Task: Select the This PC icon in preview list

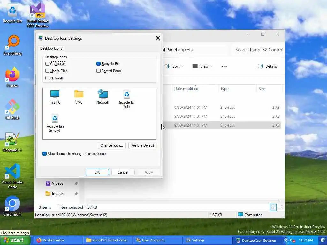Action: point(55,97)
